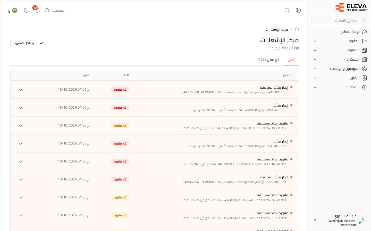Open user account switcher for عبدالله الشهري
The image size is (371, 231).
point(315,220)
